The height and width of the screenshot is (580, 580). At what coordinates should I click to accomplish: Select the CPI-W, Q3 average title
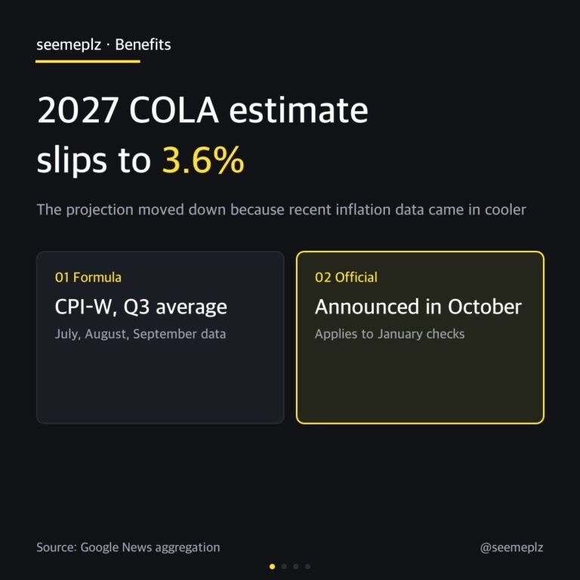point(141,307)
